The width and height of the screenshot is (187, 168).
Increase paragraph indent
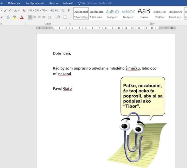57,11
